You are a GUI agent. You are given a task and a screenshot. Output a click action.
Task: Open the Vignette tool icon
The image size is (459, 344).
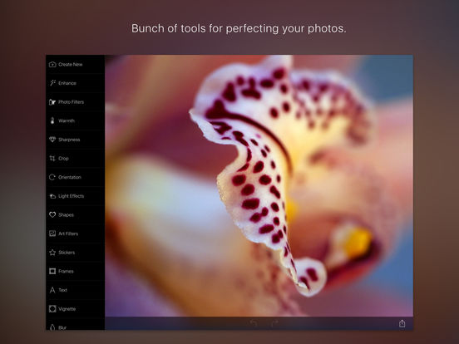point(52,309)
